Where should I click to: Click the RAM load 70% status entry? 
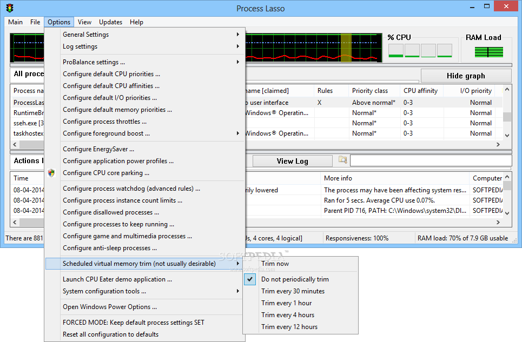462,238
